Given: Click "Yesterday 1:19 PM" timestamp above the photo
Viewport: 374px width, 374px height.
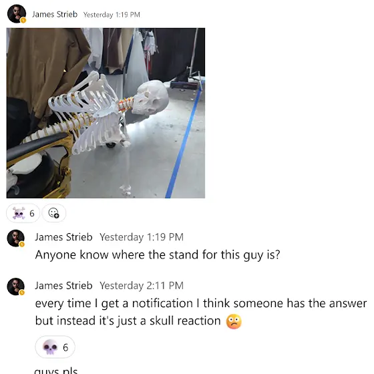Looking at the screenshot, I should 112,15.
